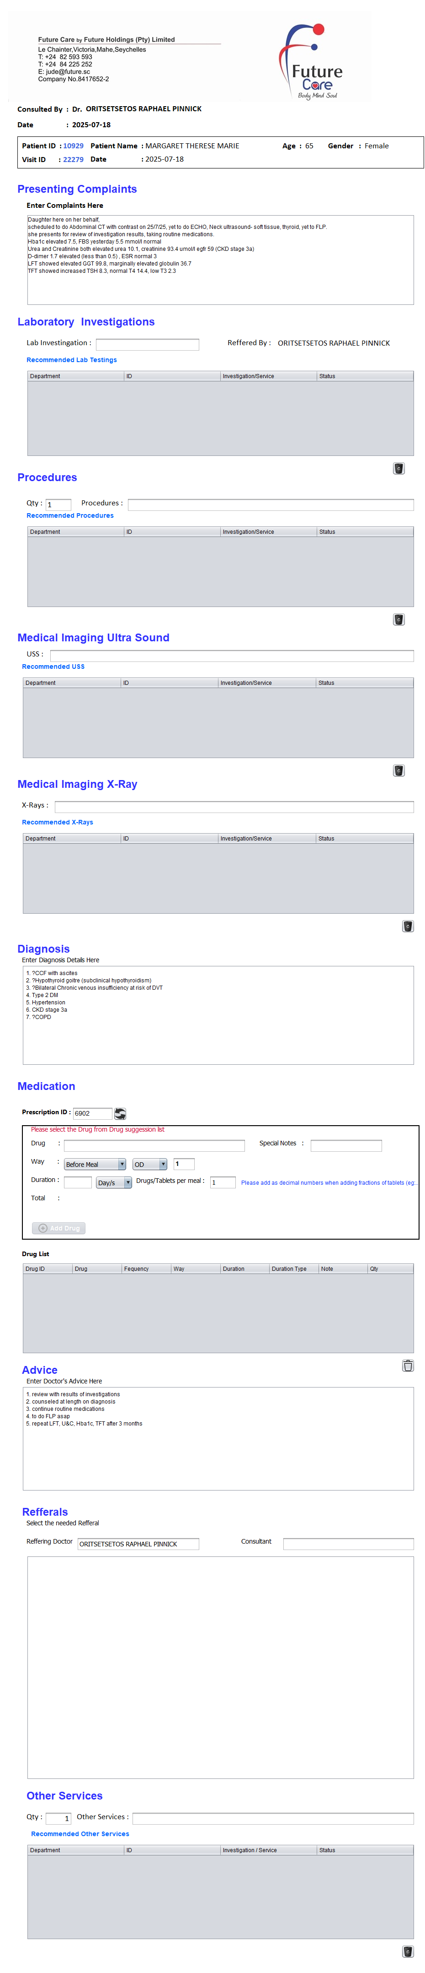Click the Consultant field under Refferals
Screen dimensions: 425x1973
348,1543
